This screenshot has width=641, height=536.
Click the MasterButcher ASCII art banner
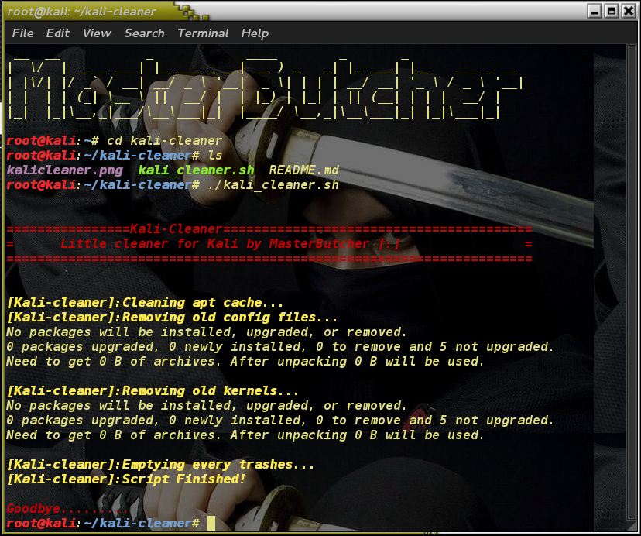point(265,88)
